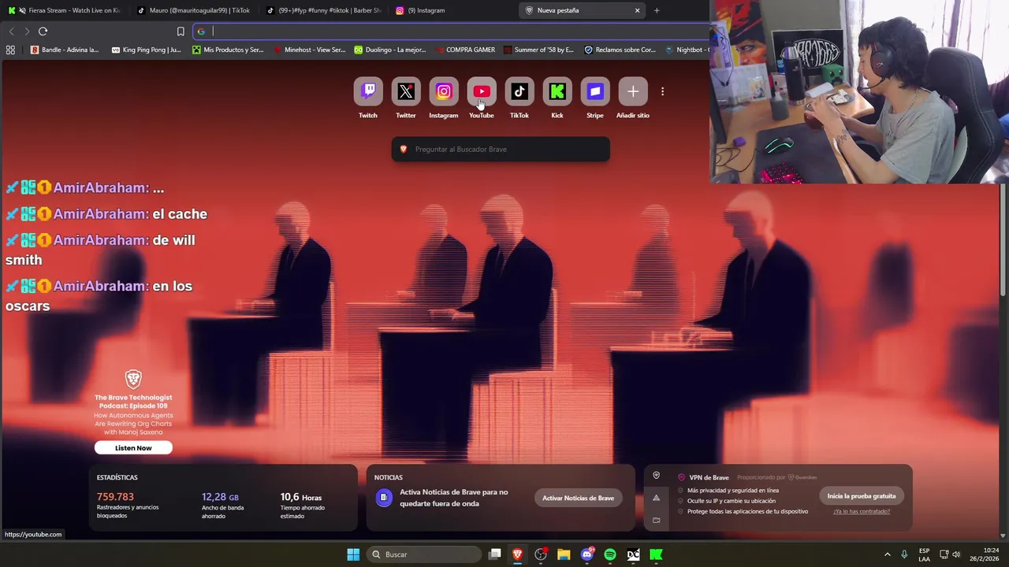Viewport: 1009px width, 567px height.
Task: Open the YouTube shortcut tile
Action: coord(482,92)
